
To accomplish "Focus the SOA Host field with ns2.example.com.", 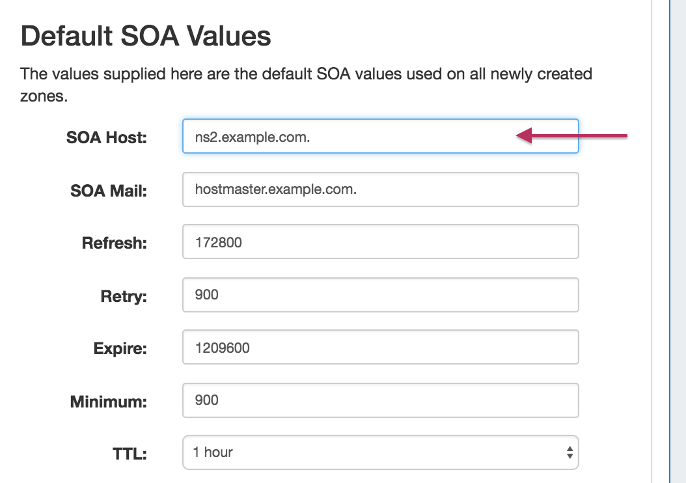I will pyautogui.click(x=381, y=136).
